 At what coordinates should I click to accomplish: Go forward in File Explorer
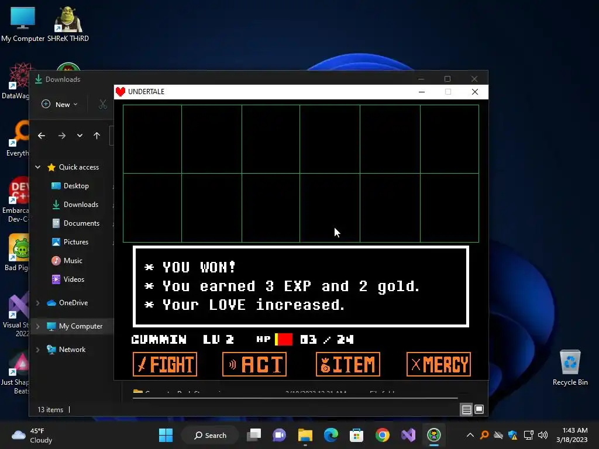[x=62, y=136]
